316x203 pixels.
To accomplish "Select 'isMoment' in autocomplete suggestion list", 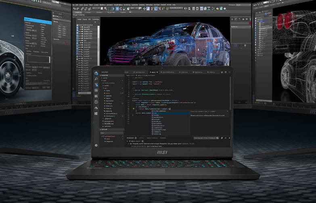I will coord(171,132).
